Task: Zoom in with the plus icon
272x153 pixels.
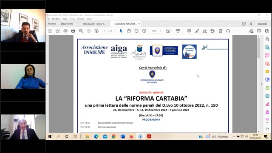Action: pos(144,31)
